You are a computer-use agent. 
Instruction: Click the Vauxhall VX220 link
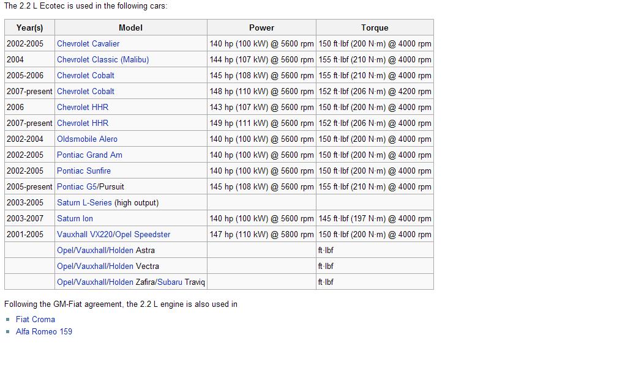(84, 234)
